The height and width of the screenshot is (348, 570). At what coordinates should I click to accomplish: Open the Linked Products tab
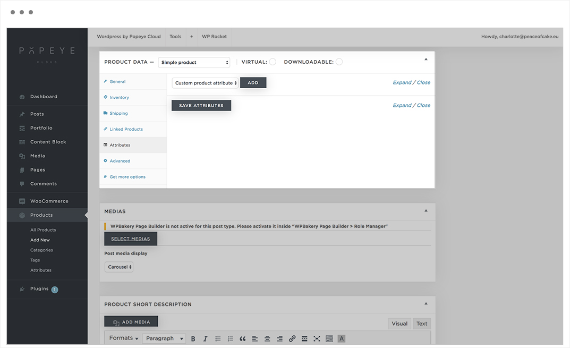click(x=133, y=129)
